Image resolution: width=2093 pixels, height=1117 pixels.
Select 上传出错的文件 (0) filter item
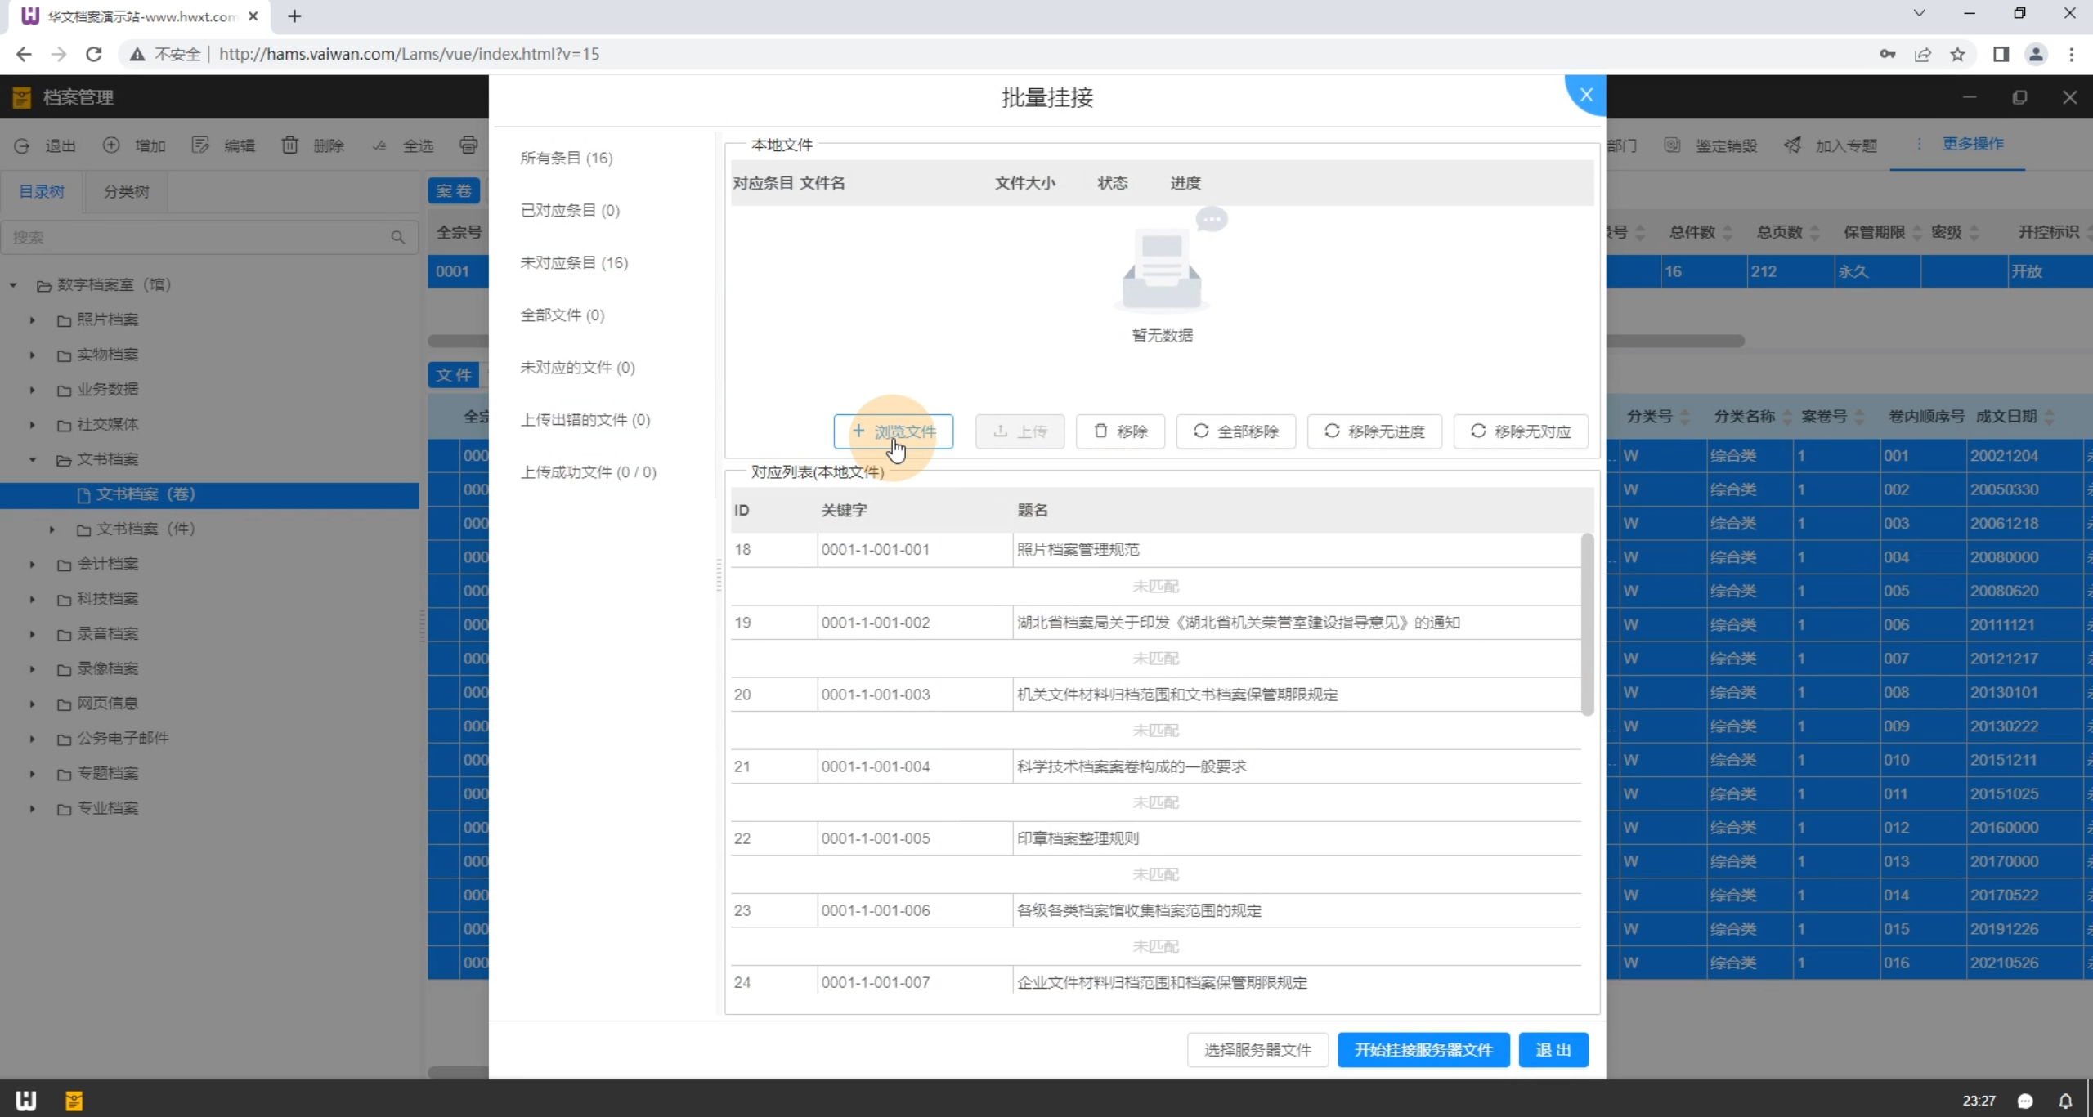pos(585,419)
